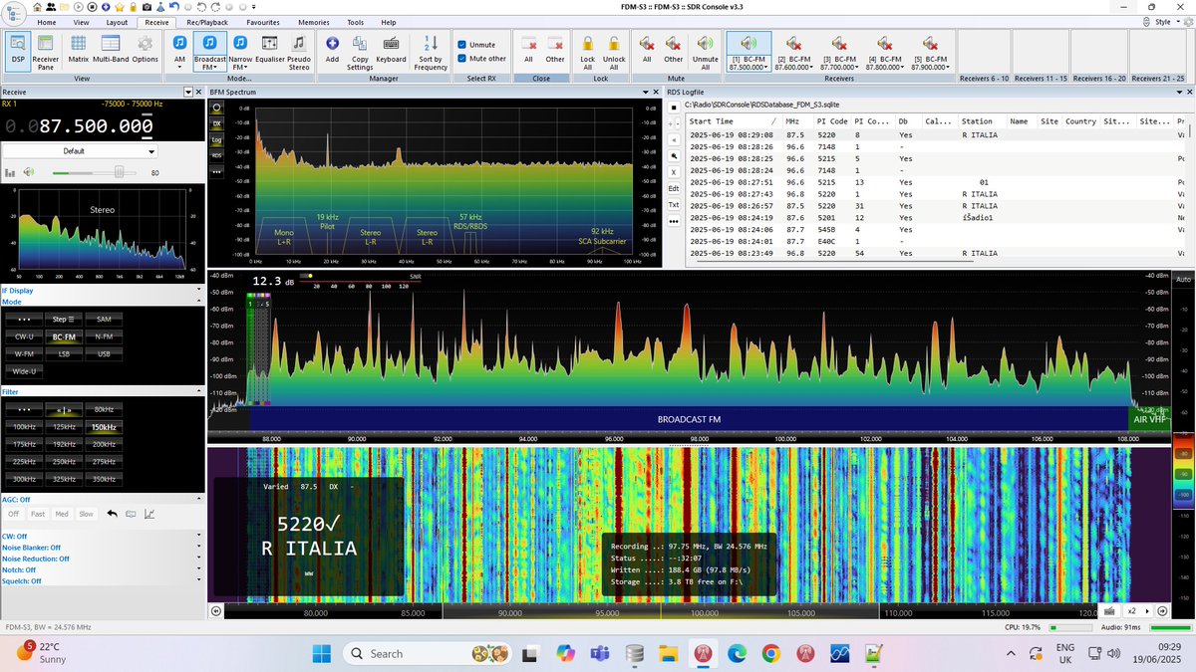
Task: Click the Auto button beside the spectrum
Action: [x=1185, y=280]
